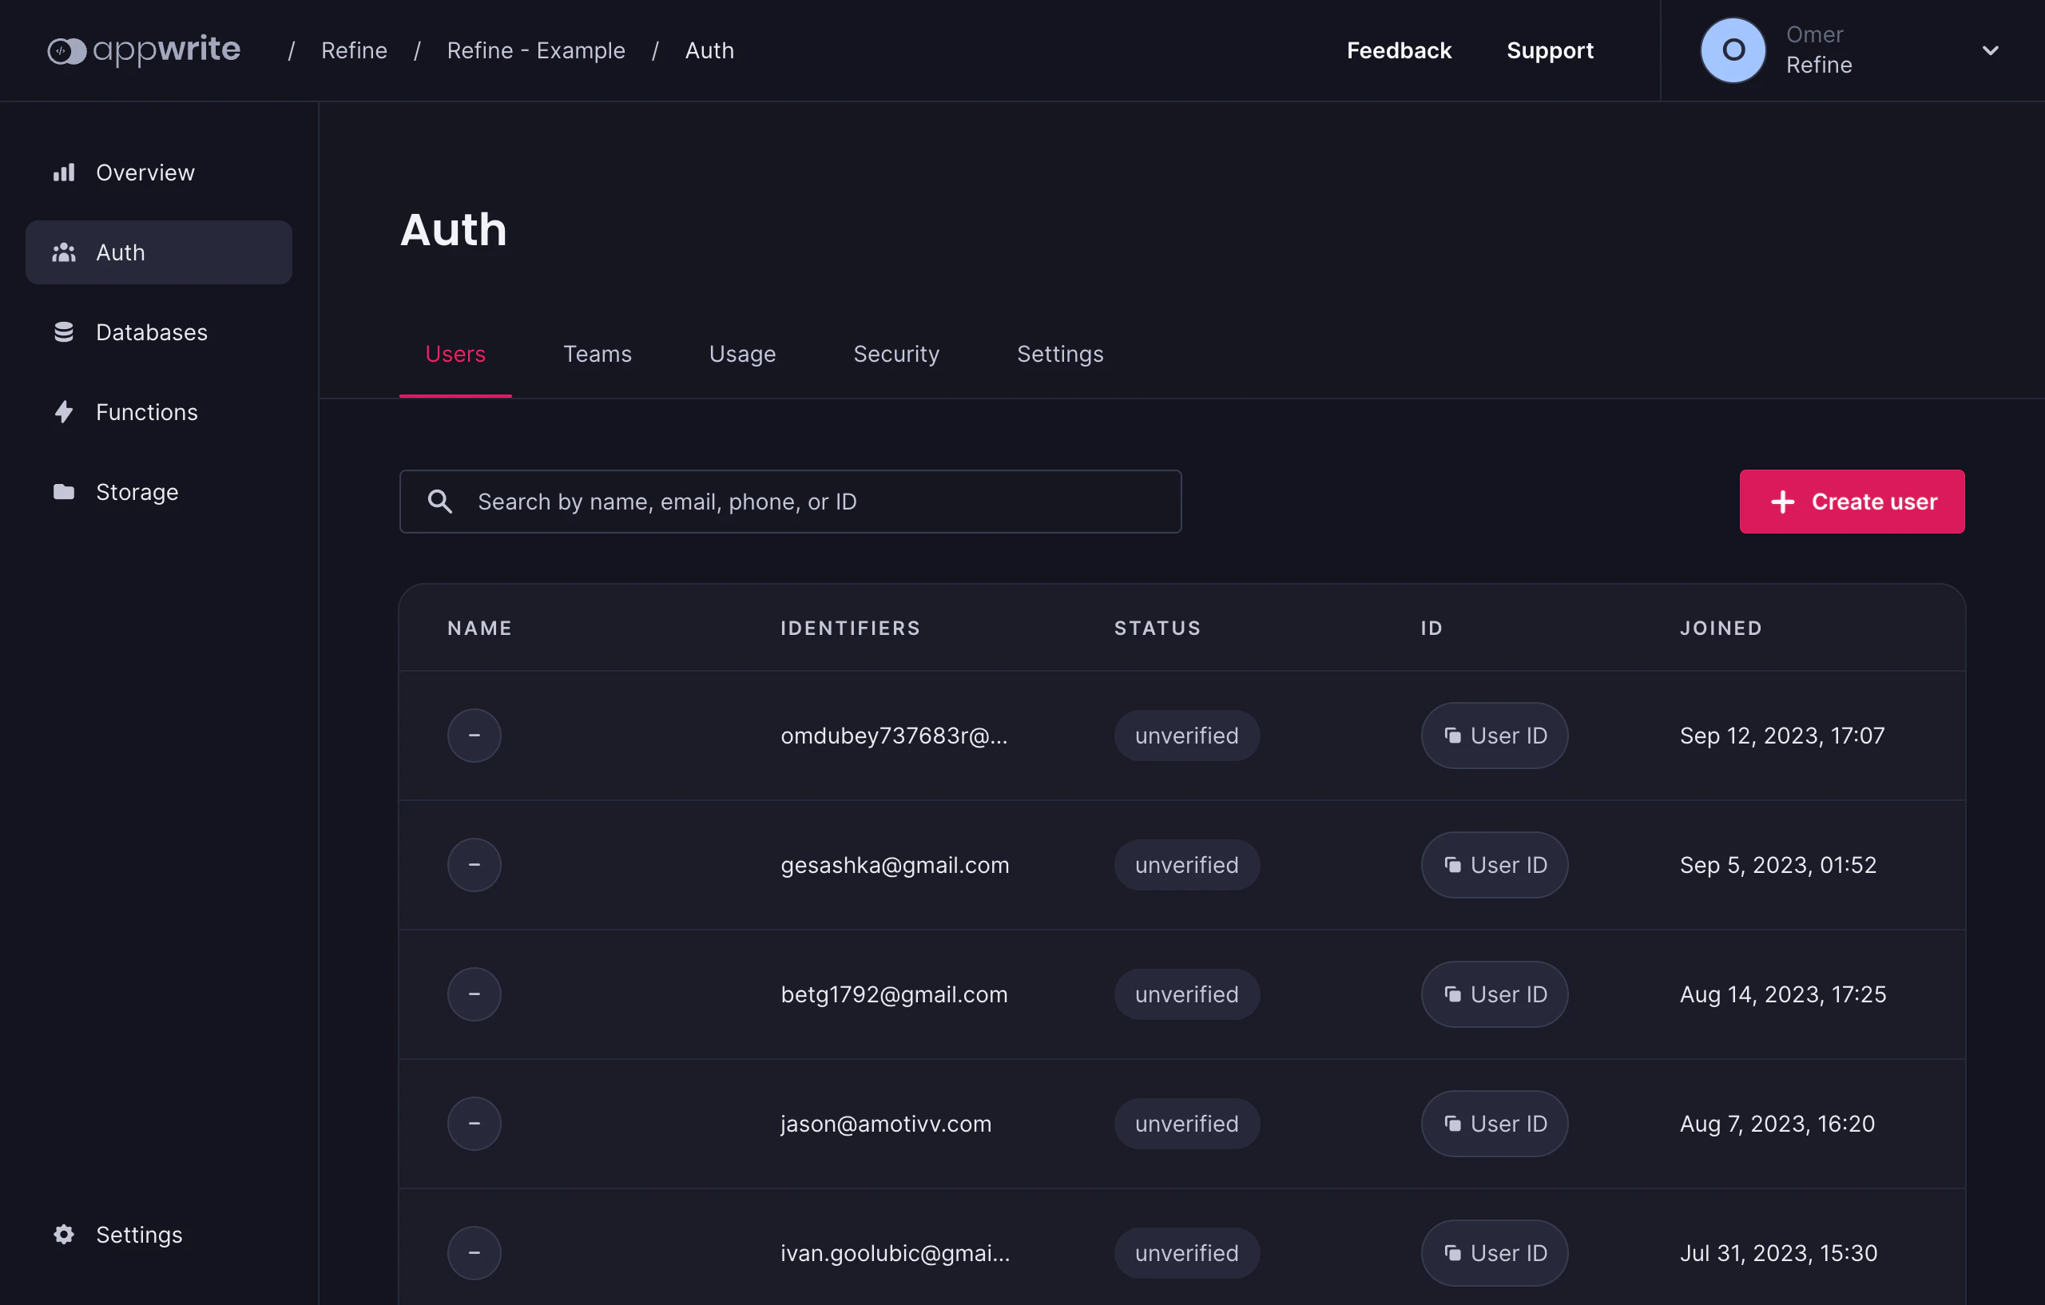Switch to the Teams tab
Viewport: 2045px width, 1305px height.
(x=597, y=354)
